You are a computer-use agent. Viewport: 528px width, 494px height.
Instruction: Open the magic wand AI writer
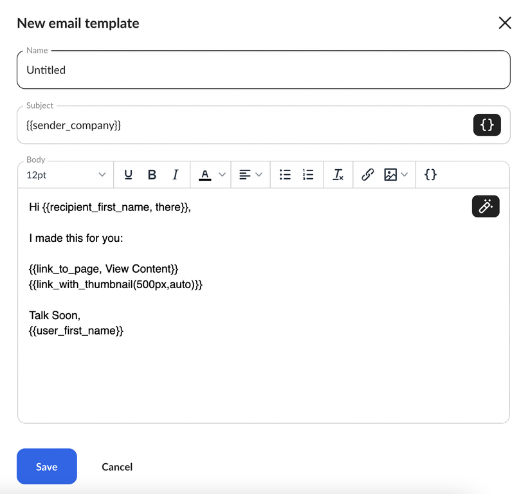click(486, 206)
